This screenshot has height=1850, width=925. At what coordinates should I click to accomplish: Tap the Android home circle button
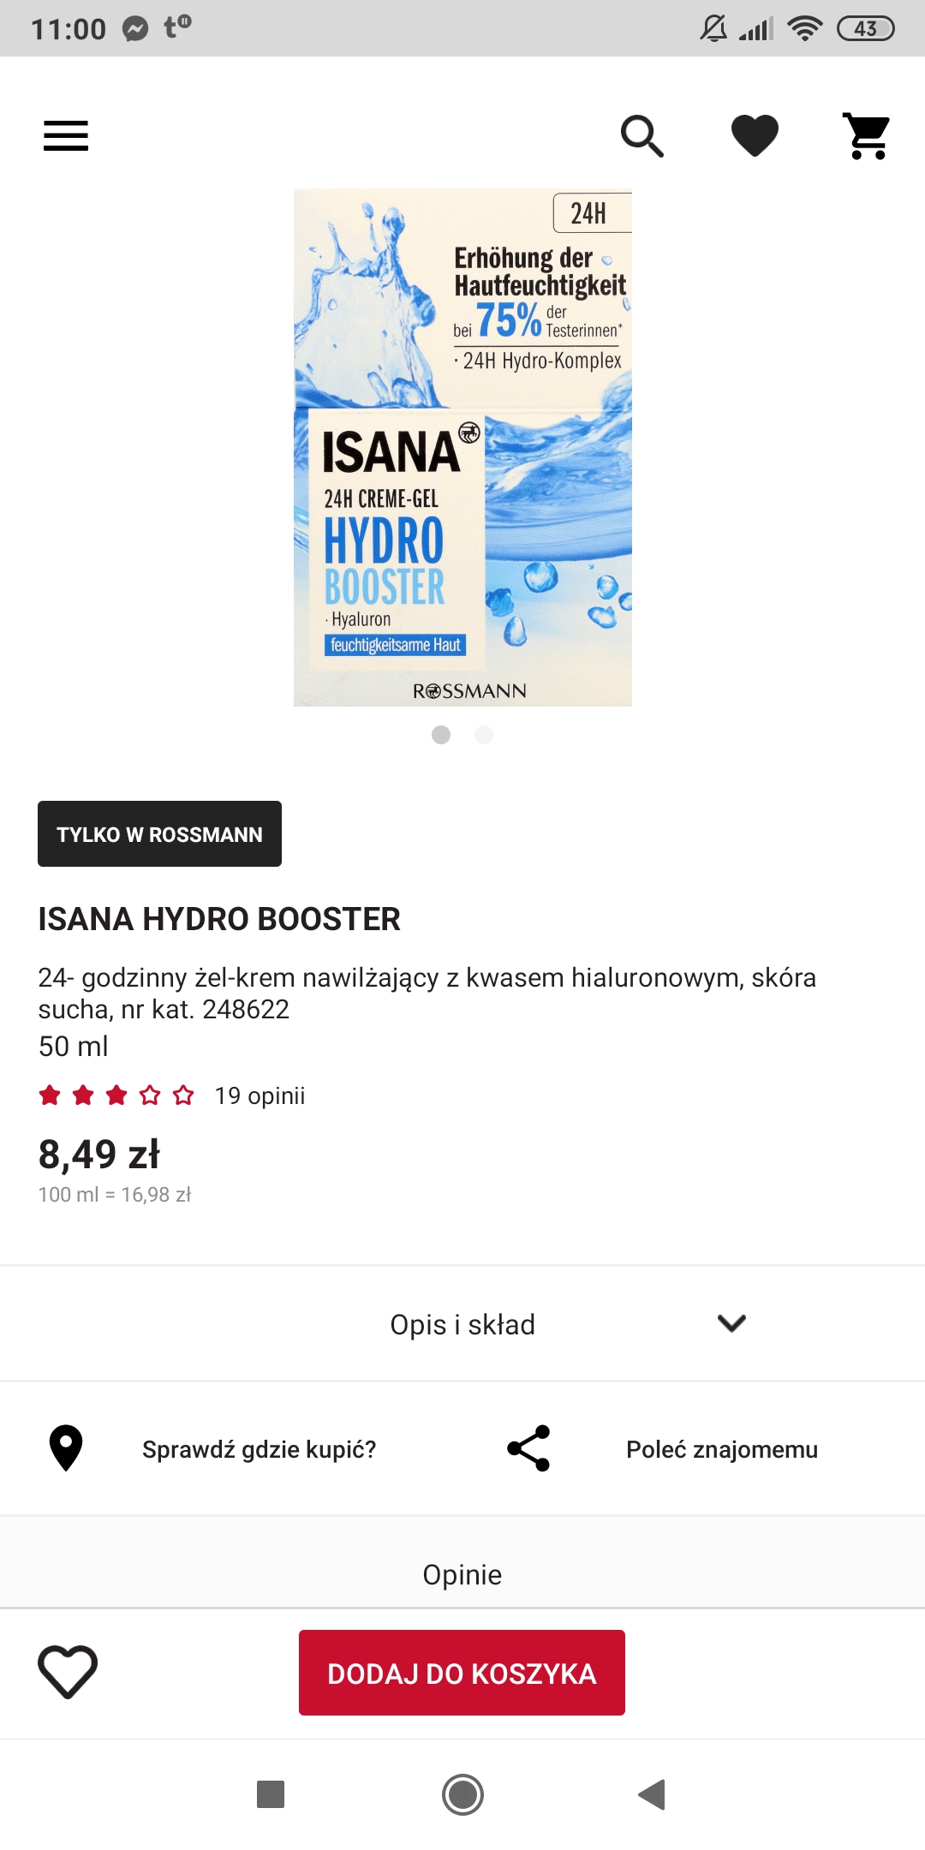462,1794
